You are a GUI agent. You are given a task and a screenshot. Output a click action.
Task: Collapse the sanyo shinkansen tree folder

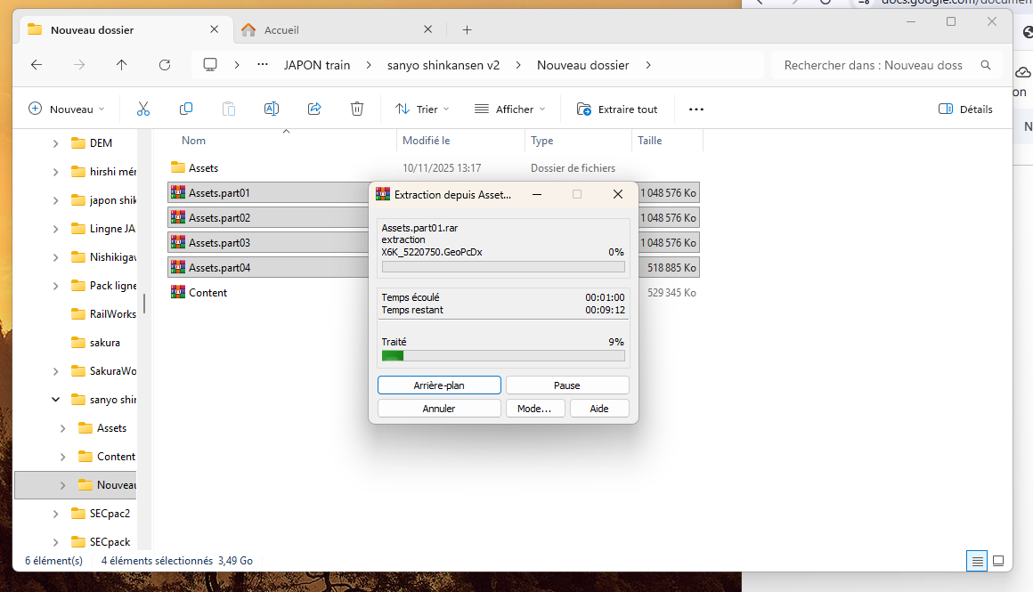pos(55,400)
